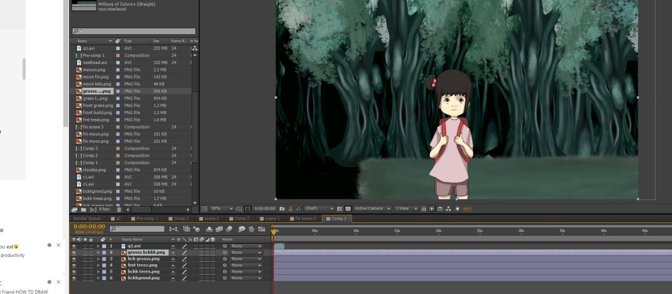
Task: Expand the frnt treez.png layer properties
Action: click(x=98, y=265)
